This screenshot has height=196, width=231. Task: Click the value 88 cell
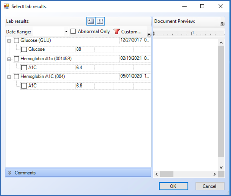[x=85, y=49]
